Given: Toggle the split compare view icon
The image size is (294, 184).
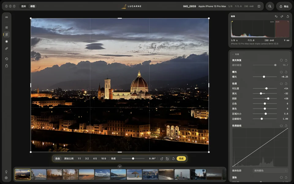Looking at the screenshot, I should point(259,6).
